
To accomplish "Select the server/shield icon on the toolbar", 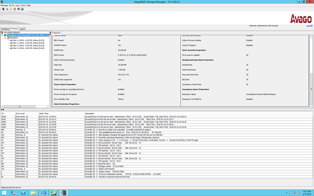I will pyautogui.click(x=3, y=9).
